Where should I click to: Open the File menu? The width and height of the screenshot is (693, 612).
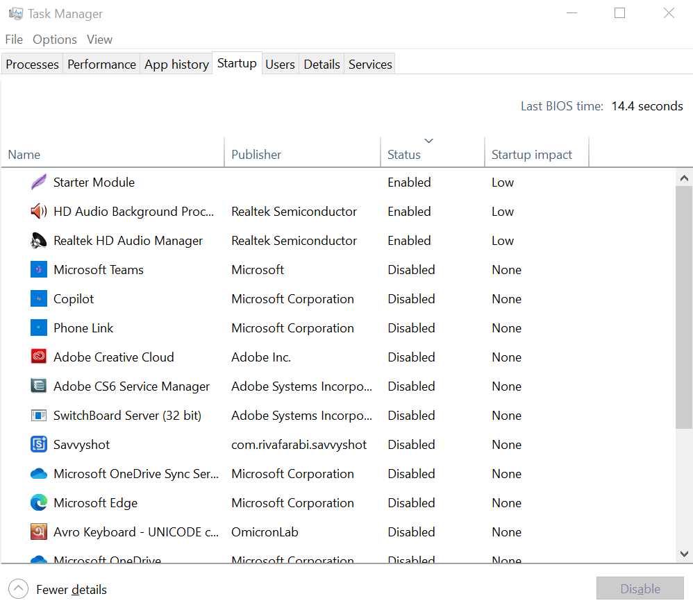(14, 40)
